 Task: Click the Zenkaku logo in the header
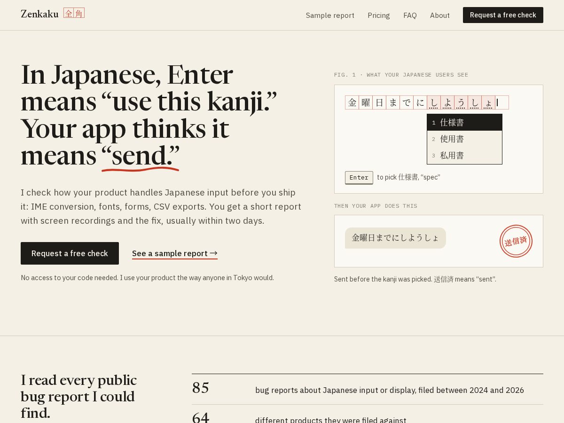[x=53, y=14]
